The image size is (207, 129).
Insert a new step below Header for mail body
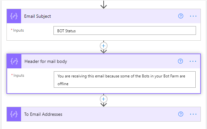104,99
